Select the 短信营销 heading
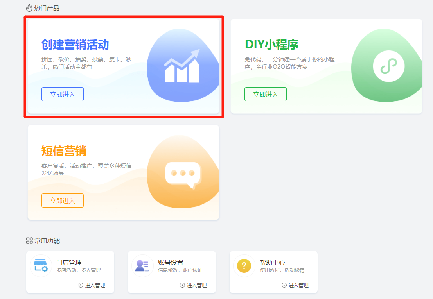The height and width of the screenshot is (299, 433). click(x=64, y=151)
